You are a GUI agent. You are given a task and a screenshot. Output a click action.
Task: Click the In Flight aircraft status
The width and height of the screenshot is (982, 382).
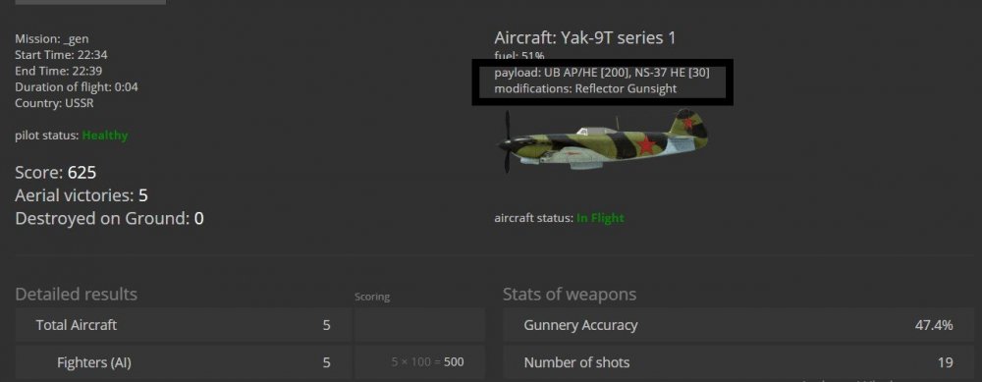(x=600, y=218)
